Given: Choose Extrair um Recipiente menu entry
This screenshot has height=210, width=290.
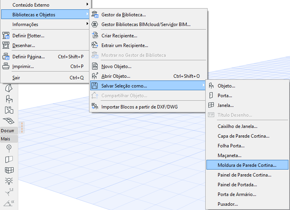Looking at the screenshot, I should pyautogui.click(x=148, y=45).
